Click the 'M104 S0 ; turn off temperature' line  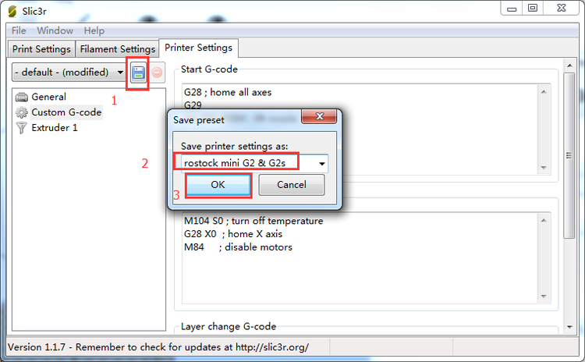[253, 221]
